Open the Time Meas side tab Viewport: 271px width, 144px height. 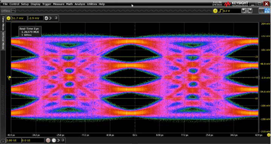click(3, 23)
